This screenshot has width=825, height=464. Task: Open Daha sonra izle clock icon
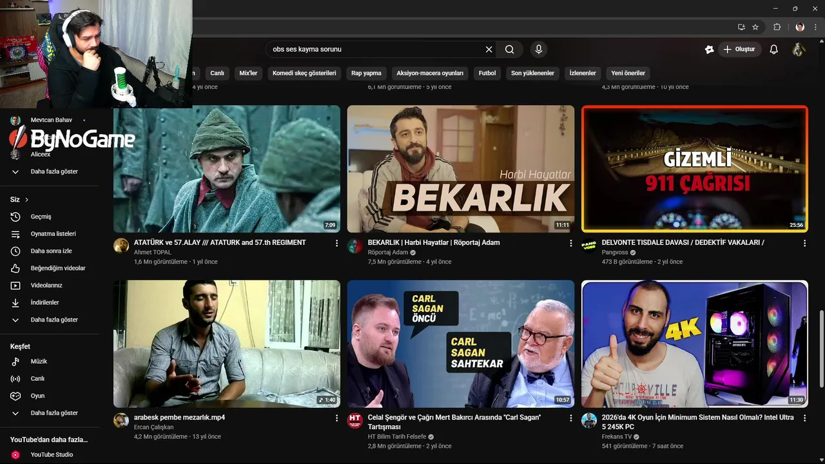pyautogui.click(x=15, y=251)
